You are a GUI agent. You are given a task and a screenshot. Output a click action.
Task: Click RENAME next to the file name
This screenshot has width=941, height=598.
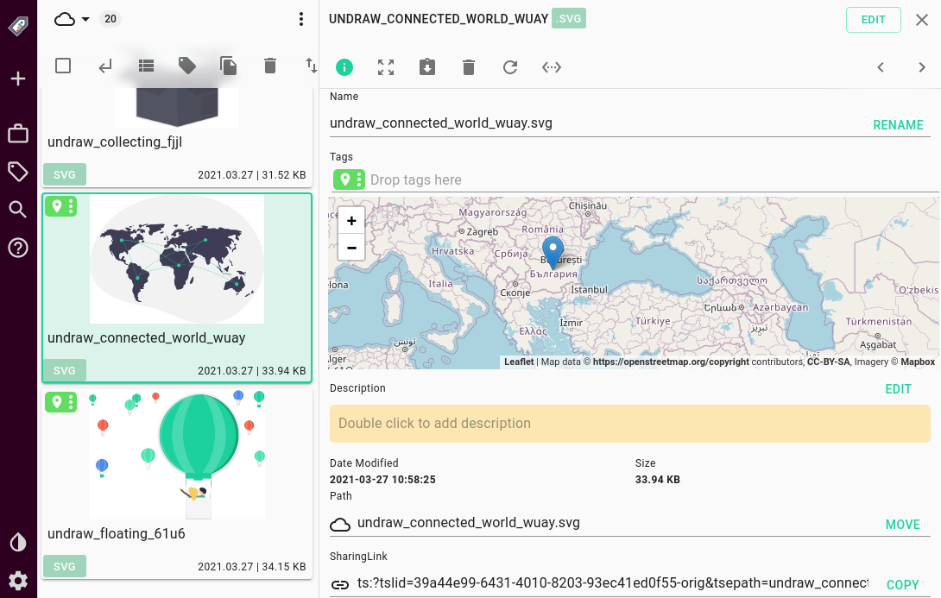[x=898, y=125]
